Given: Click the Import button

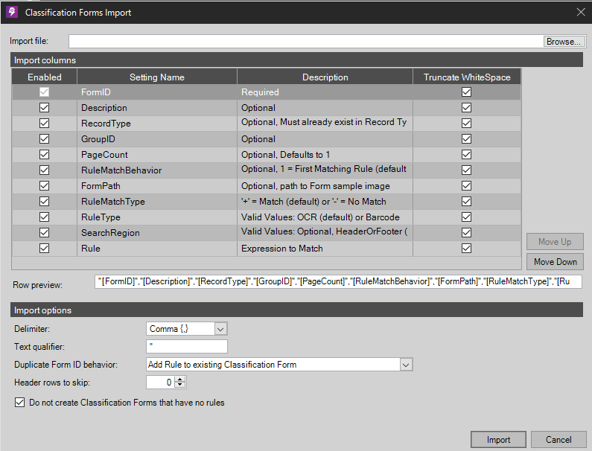Looking at the screenshot, I should (x=498, y=440).
